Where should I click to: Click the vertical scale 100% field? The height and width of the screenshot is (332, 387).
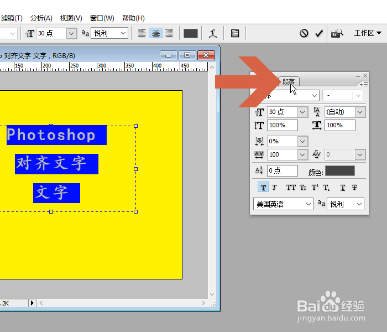283,125
